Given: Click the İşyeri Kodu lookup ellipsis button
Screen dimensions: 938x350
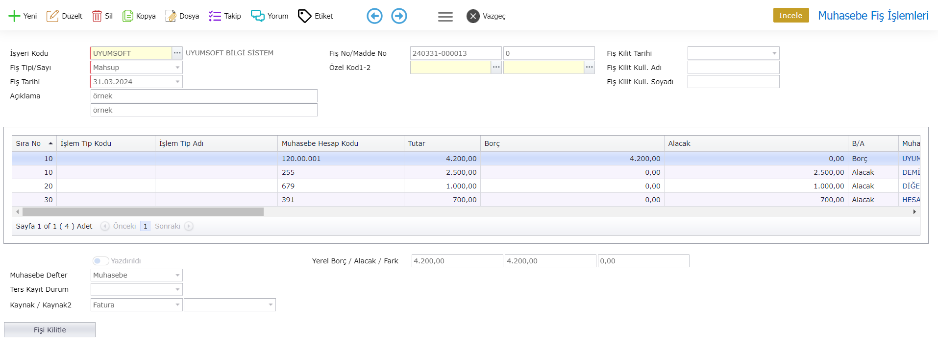Looking at the screenshot, I should coord(177,53).
